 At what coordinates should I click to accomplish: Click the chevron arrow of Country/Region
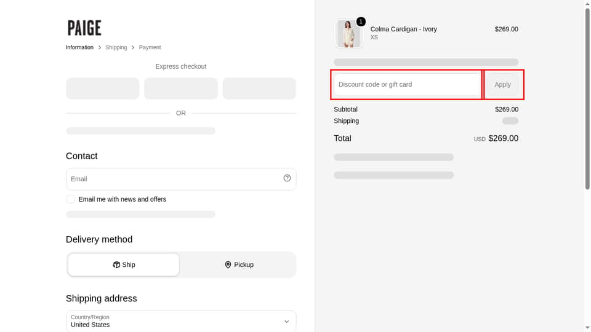pyautogui.click(x=286, y=322)
